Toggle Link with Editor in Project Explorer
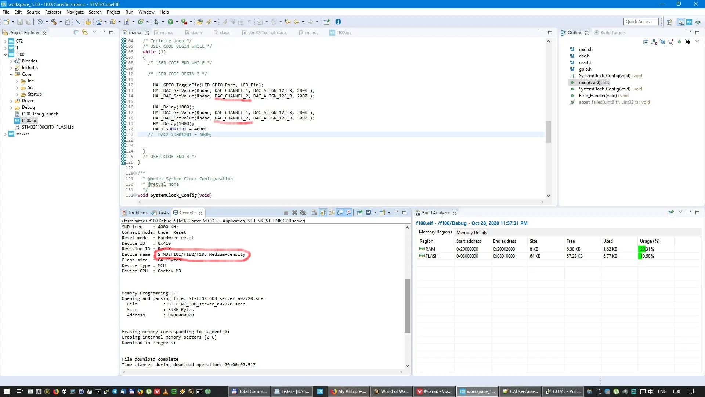The width and height of the screenshot is (705, 397). [x=85, y=32]
